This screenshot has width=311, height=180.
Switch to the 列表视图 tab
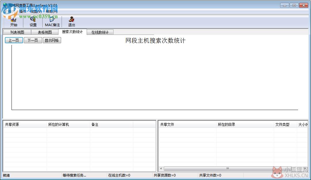point(17,32)
